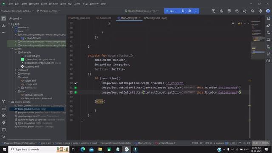Open the Refactor menu
The width and height of the screenshot is (272, 153).
54,4
